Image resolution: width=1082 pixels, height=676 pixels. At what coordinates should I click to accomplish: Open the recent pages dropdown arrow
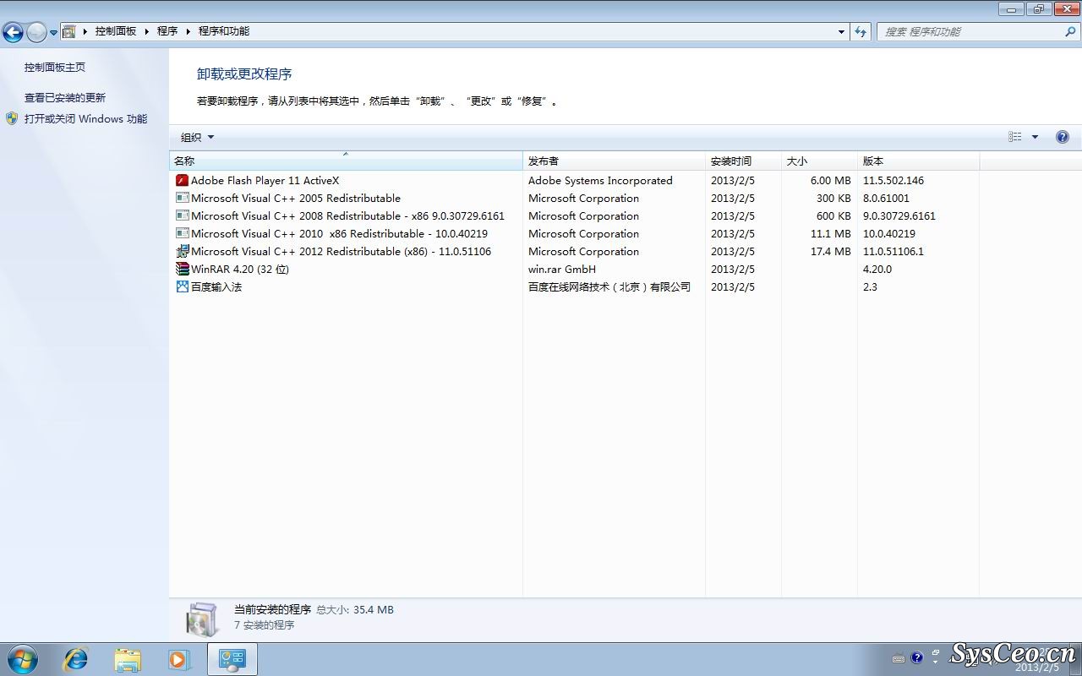point(53,33)
